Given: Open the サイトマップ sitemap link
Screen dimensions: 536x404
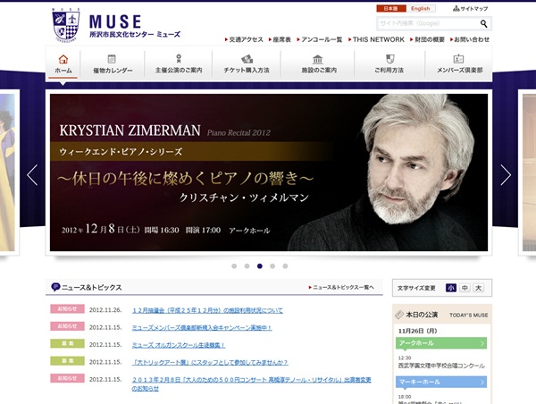Looking at the screenshot, I should [x=471, y=9].
